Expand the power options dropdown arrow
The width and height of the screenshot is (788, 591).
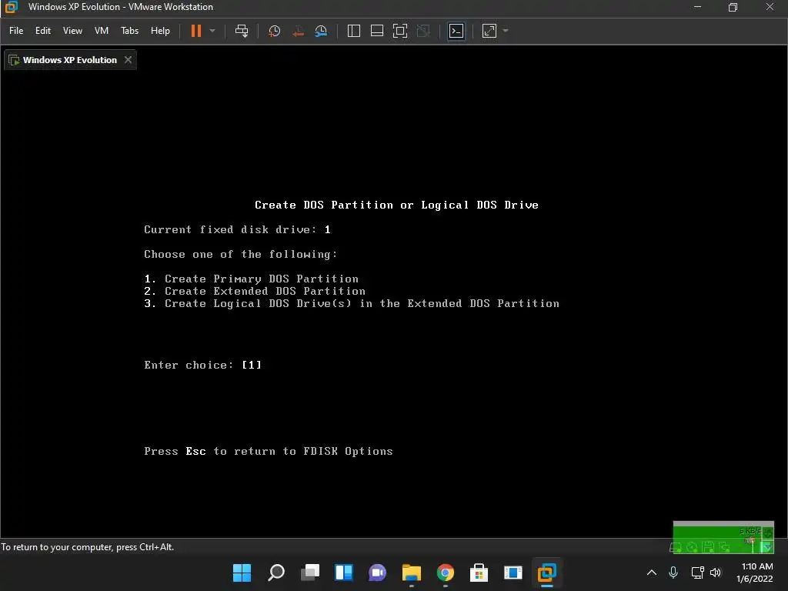click(212, 31)
